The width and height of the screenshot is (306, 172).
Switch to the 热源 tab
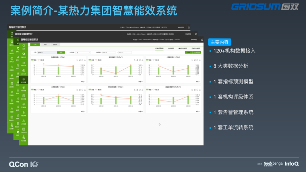(x=45, y=44)
